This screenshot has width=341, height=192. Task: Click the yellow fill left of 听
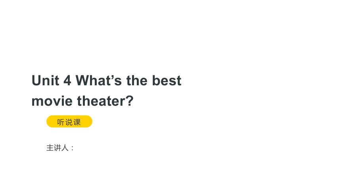pyautogui.click(x=52, y=121)
